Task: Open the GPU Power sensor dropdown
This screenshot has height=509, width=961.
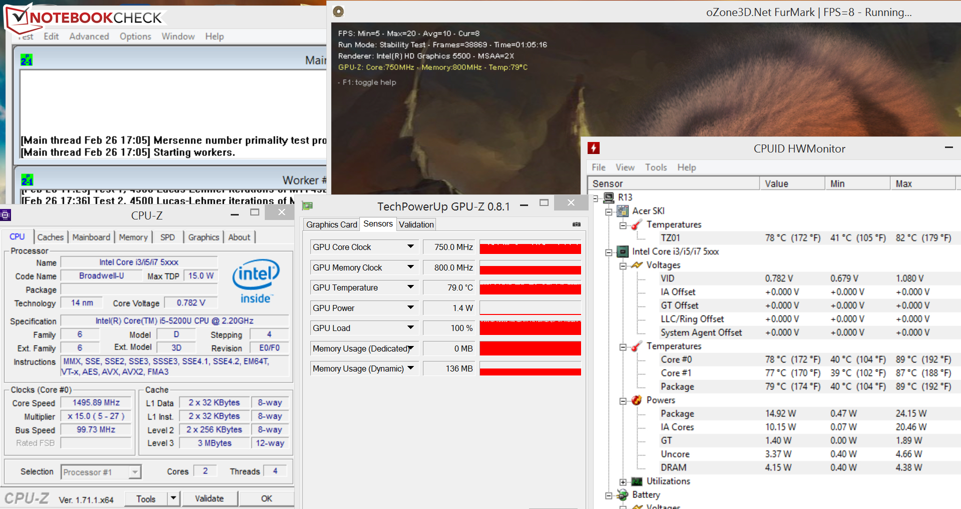Action: coord(410,307)
